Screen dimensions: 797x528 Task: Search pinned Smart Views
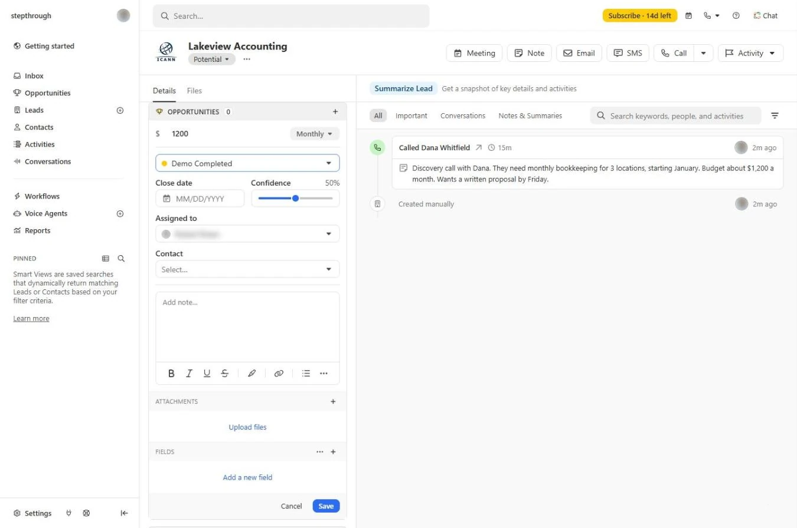pyautogui.click(x=121, y=258)
